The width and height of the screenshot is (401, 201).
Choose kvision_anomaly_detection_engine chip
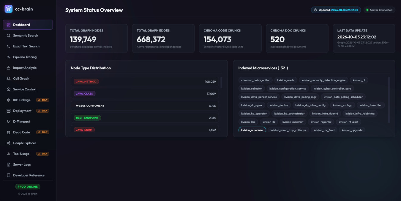pos(323,80)
